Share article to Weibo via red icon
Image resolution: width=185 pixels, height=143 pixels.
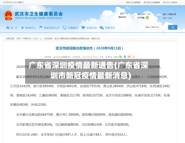tap(129, 57)
